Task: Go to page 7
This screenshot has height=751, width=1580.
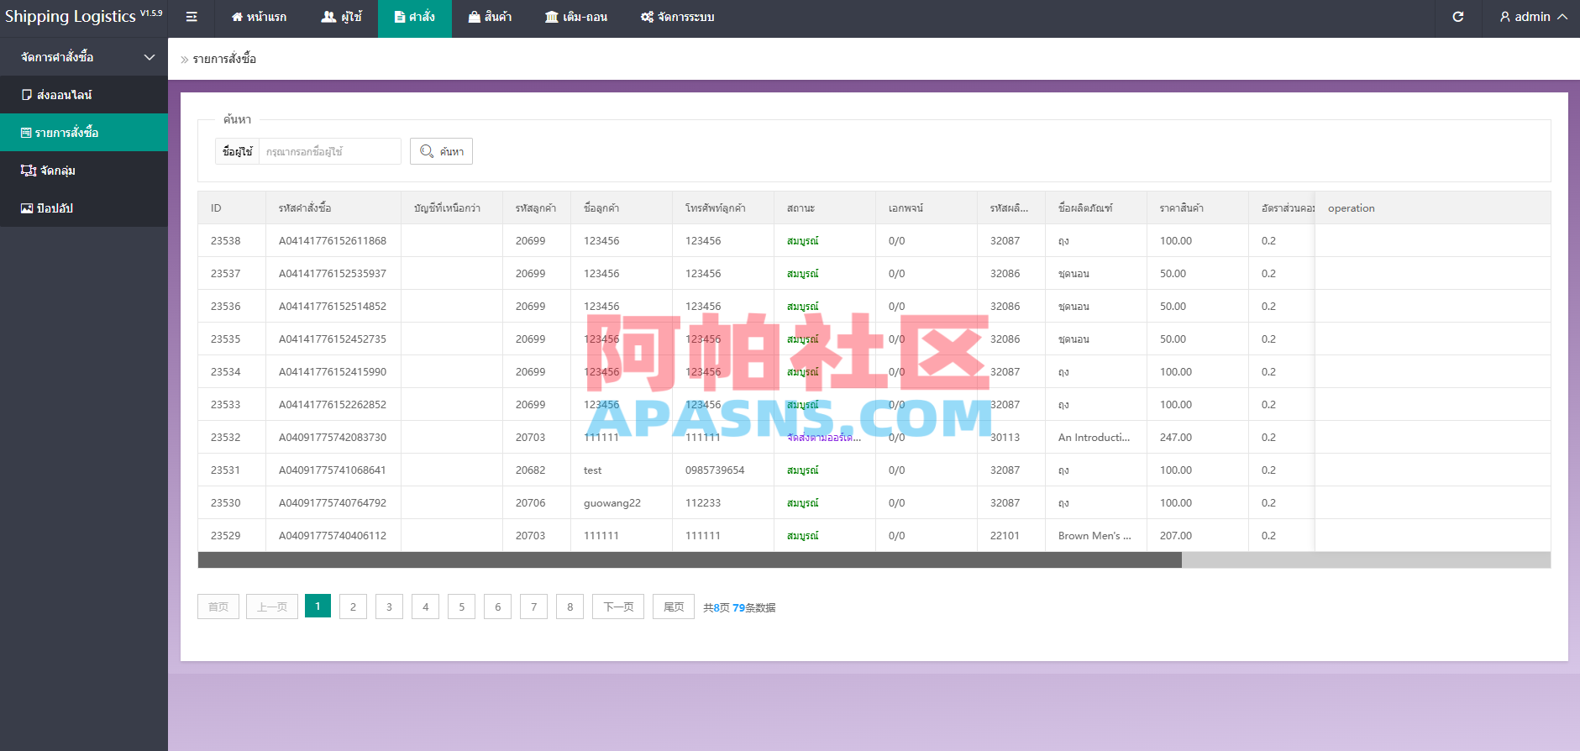Action: 533,607
